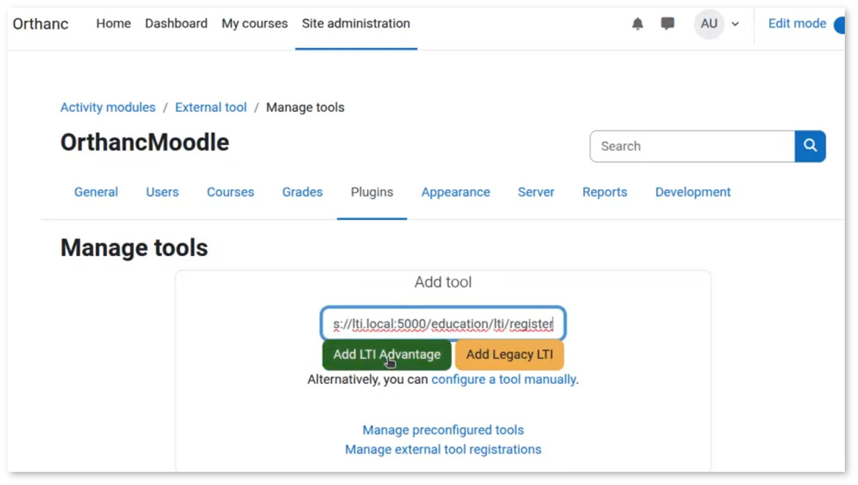Select the Development tab
The image size is (858, 485).
tap(693, 192)
